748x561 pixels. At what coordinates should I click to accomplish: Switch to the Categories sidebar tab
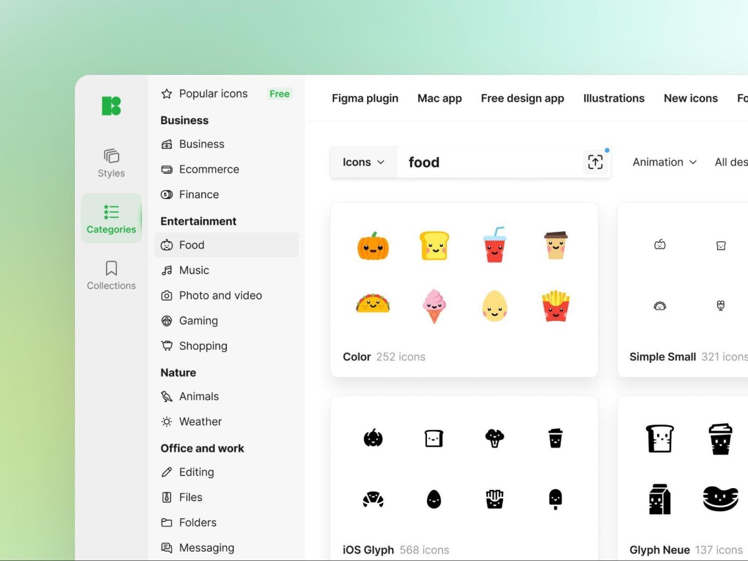[x=111, y=218]
